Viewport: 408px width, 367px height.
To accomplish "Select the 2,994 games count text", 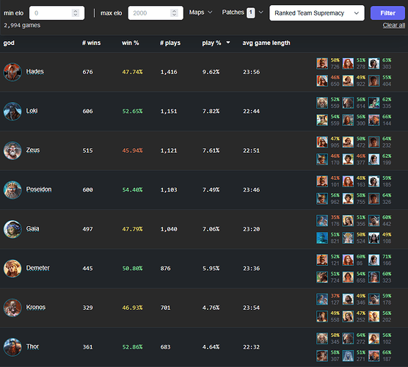I will 22,26.
